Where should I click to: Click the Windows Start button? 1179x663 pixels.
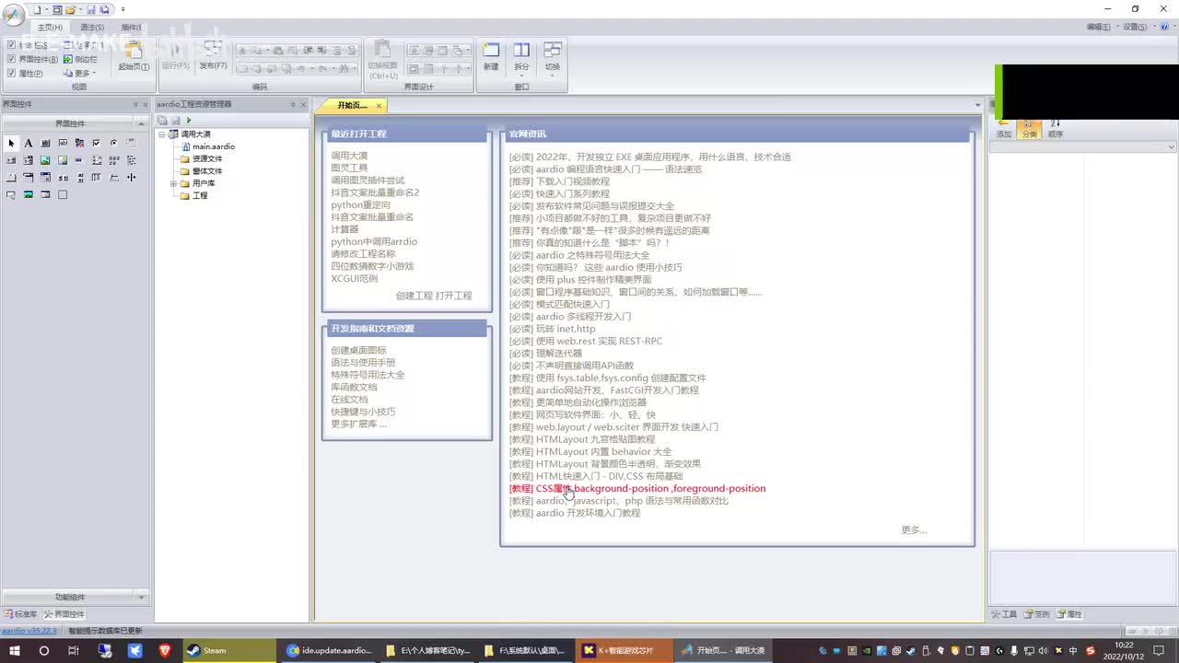coord(15,650)
